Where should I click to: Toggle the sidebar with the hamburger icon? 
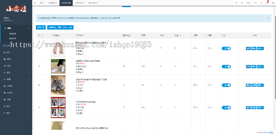(x=35, y=3)
